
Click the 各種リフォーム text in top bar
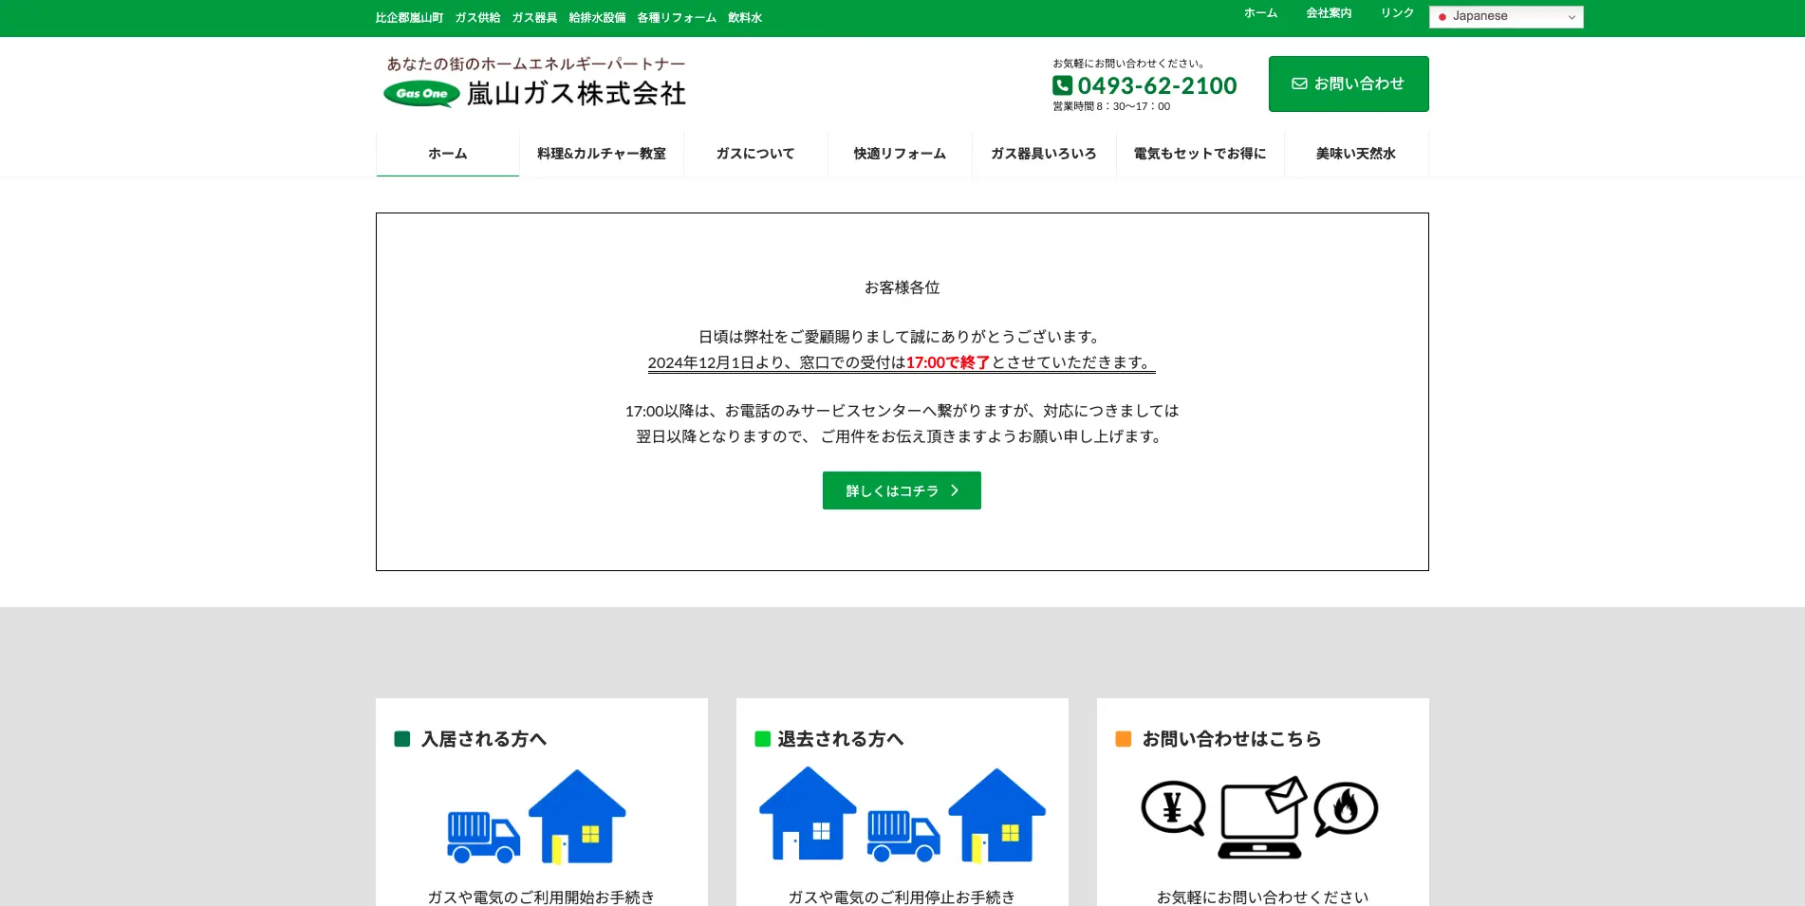677,18
